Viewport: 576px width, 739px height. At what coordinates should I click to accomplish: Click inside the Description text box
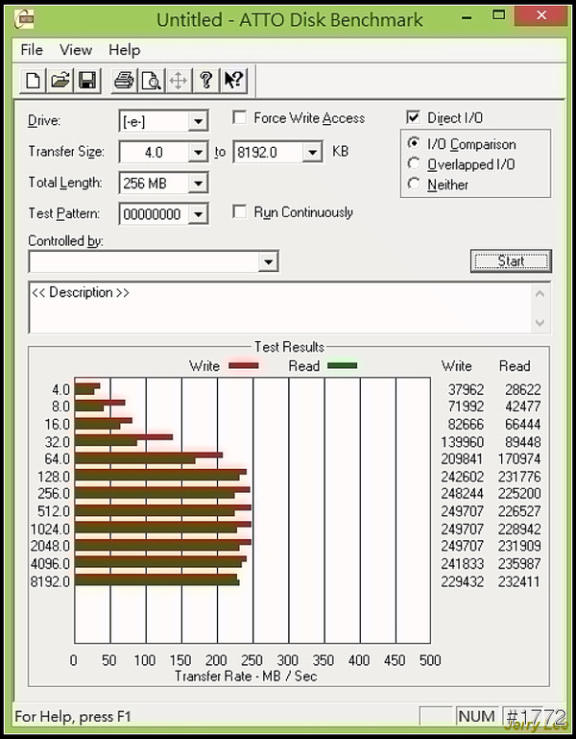(278, 309)
